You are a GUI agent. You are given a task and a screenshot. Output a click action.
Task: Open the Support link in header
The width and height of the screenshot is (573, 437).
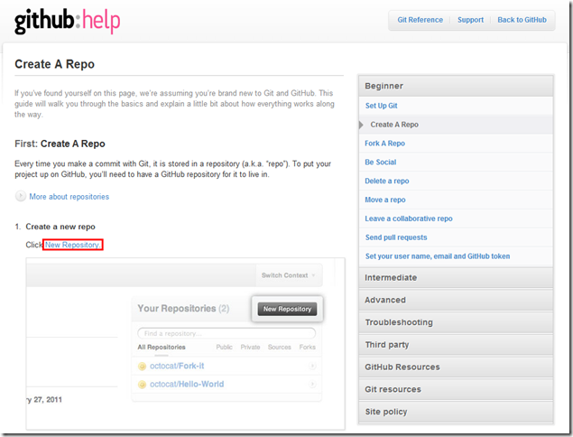coord(470,20)
